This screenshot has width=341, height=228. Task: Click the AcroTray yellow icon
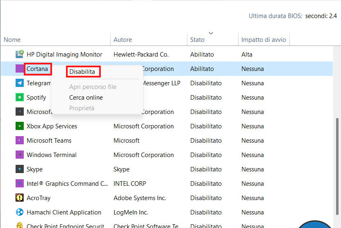click(x=20, y=198)
